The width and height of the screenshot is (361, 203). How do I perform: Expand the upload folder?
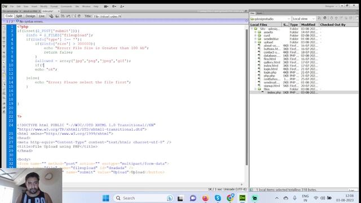tap(256, 42)
